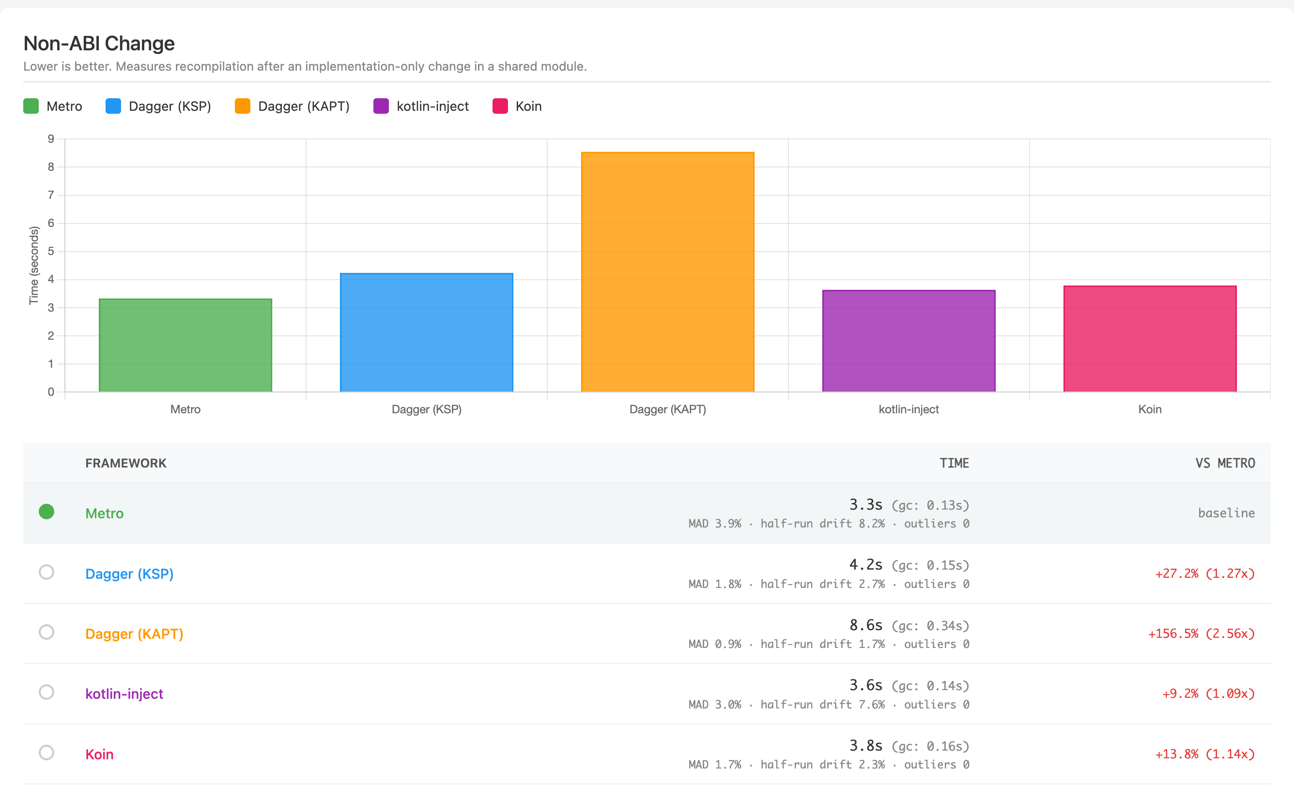Click Koin name in table
The image size is (1294, 798).
pyautogui.click(x=99, y=754)
